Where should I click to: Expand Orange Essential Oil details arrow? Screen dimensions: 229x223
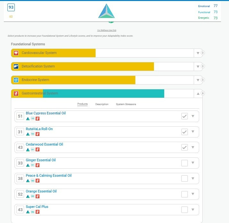point(193,194)
